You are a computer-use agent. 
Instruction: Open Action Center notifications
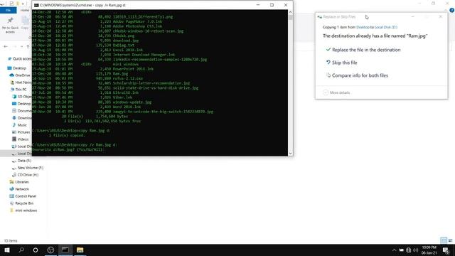pos(446,250)
